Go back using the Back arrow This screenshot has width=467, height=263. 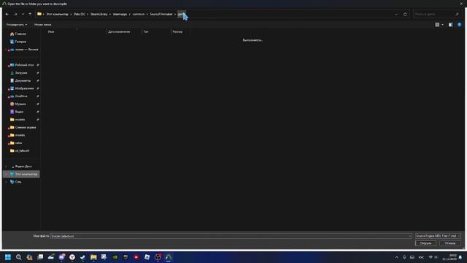point(7,14)
